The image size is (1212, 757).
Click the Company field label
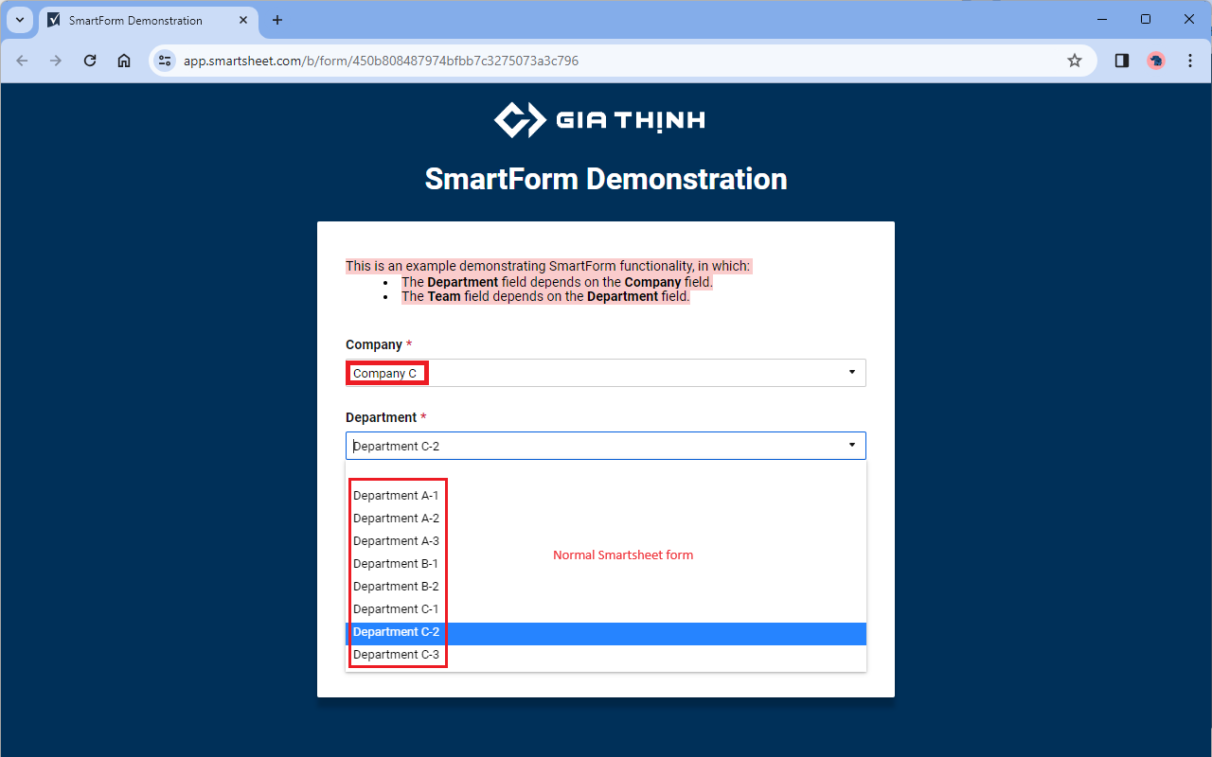[x=374, y=344]
